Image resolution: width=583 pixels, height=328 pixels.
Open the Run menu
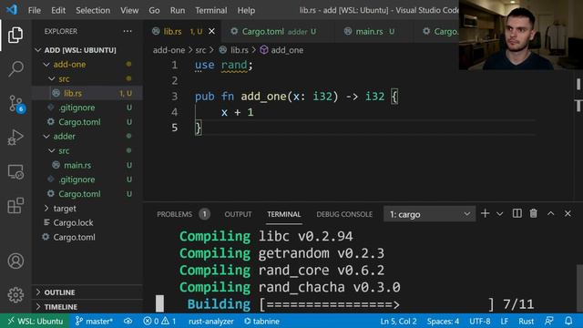coord(178,10)
